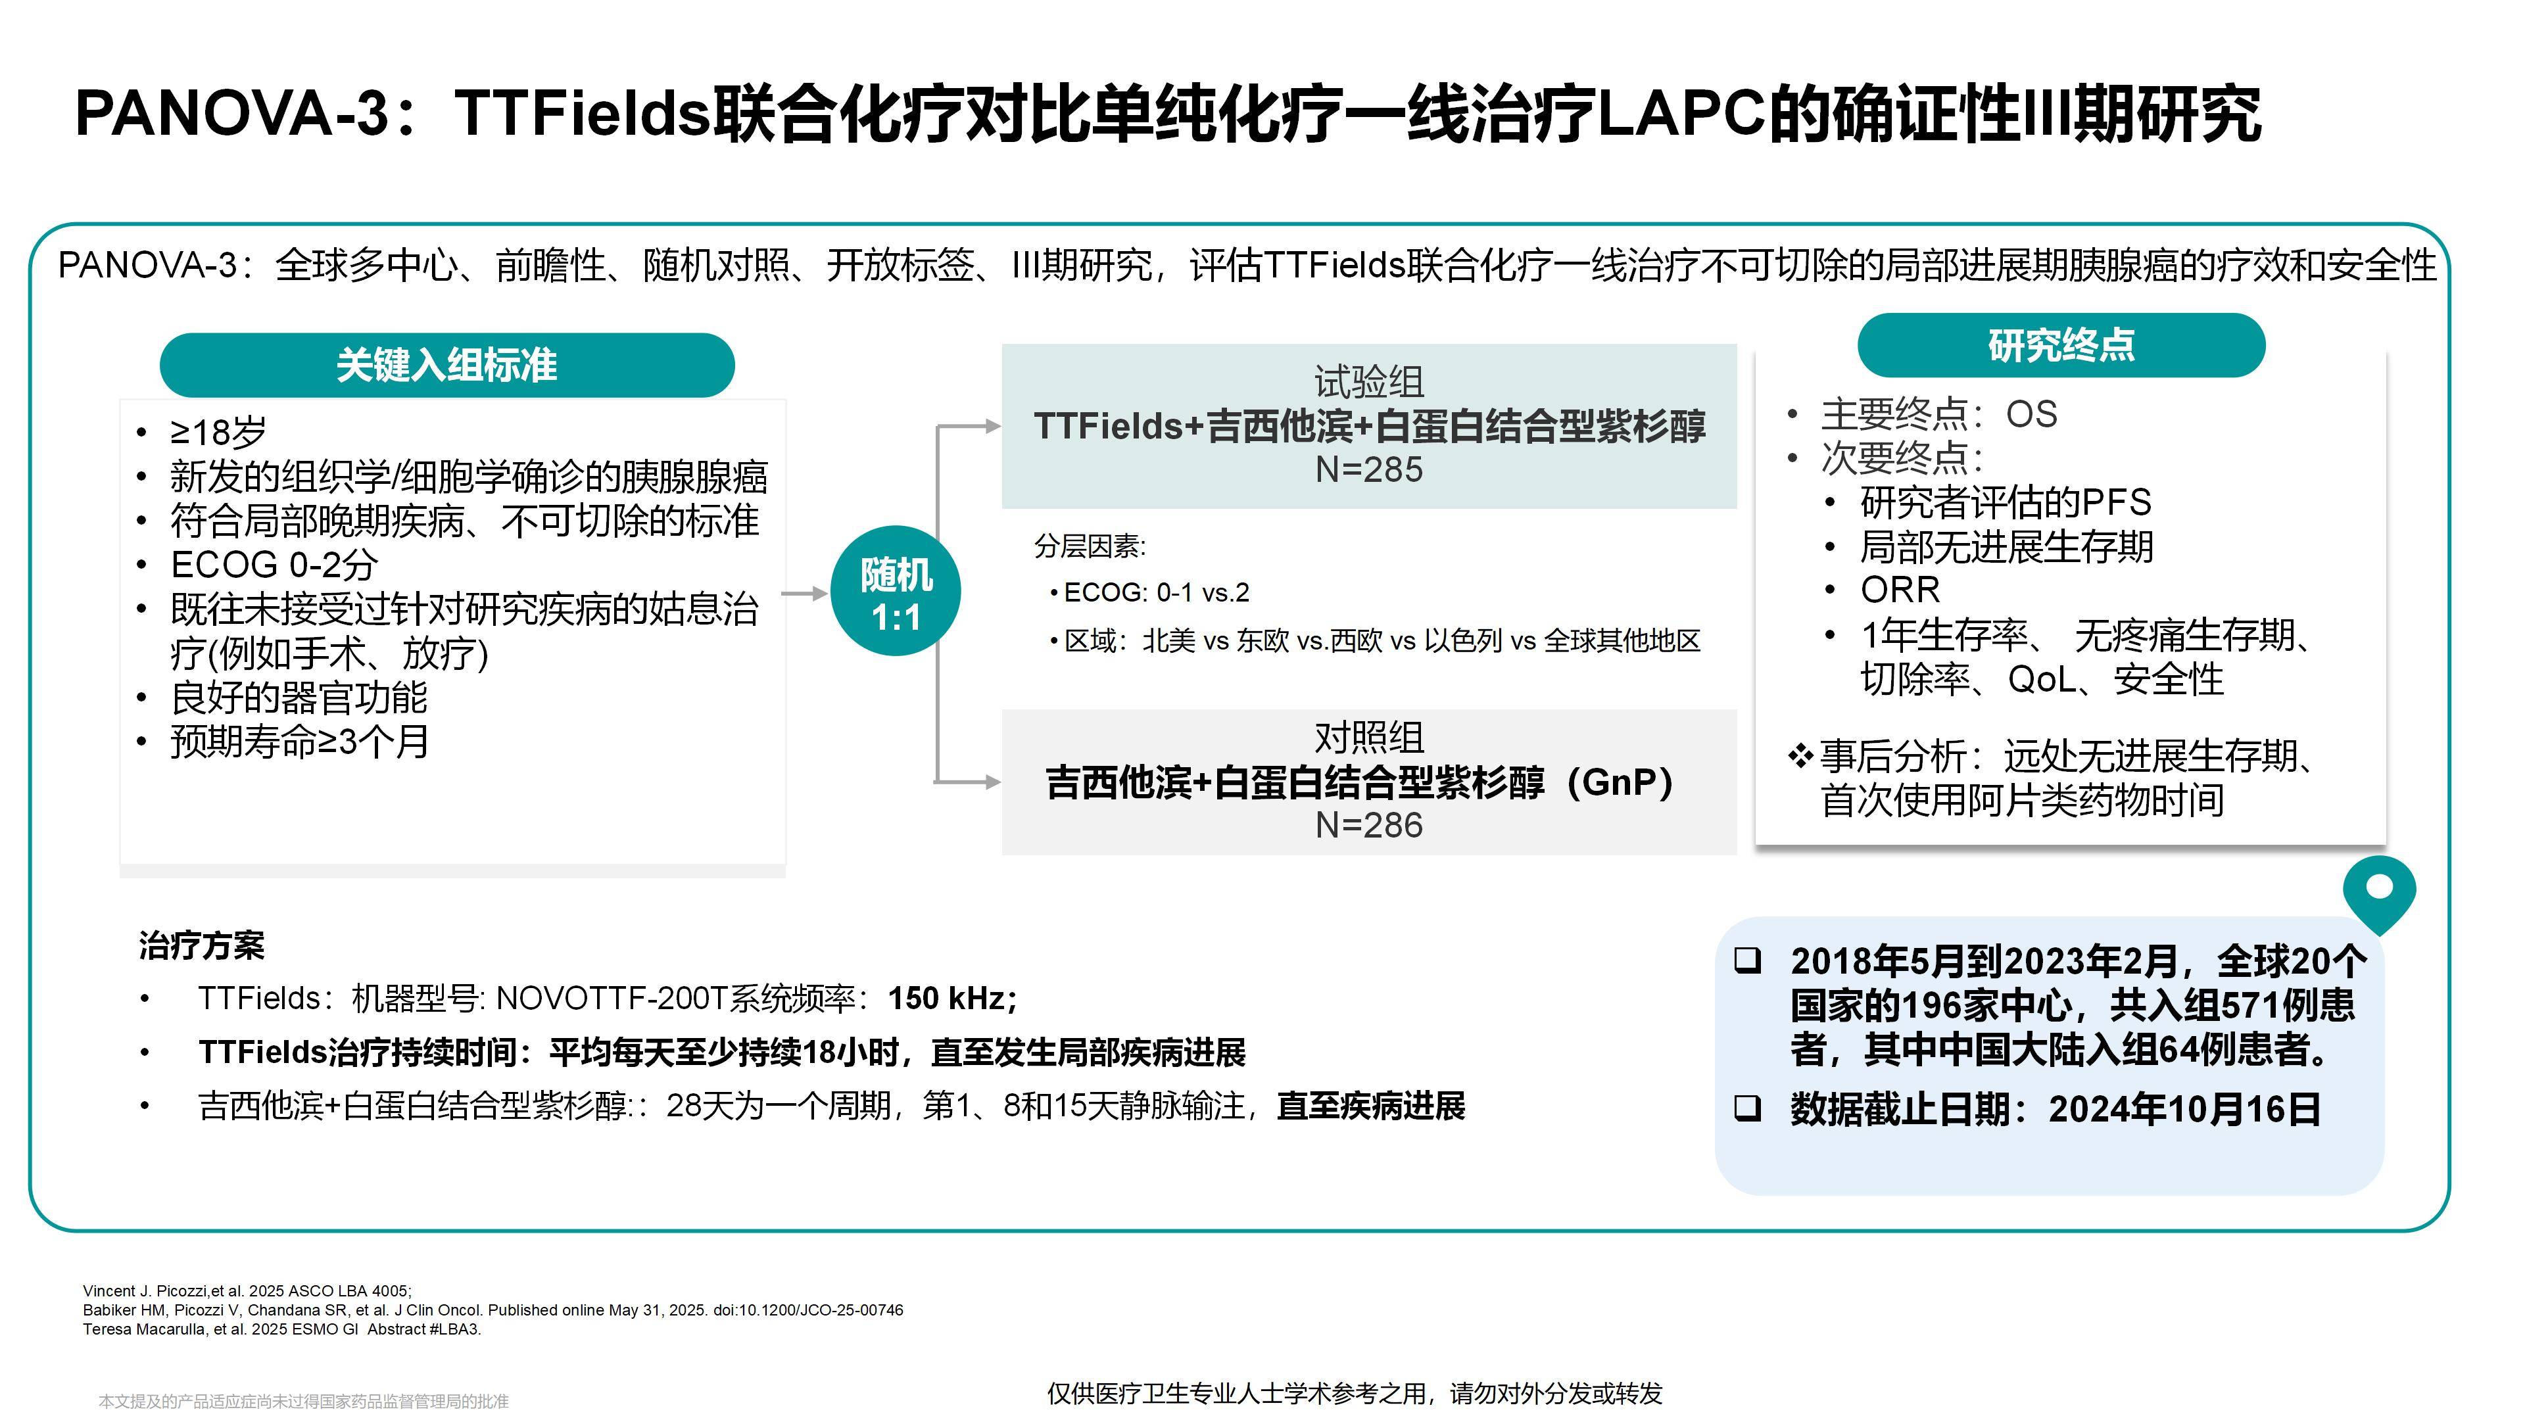2525x1420 pixels.
Task: Check the box beside 数据截止日期
Action: (1748, 1108)
